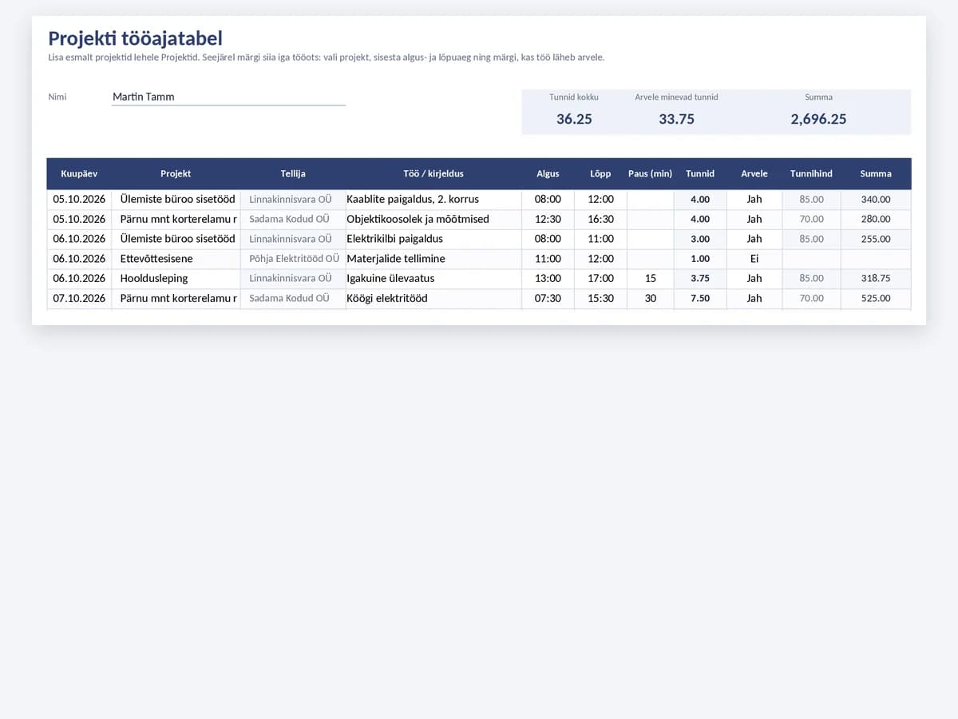Image resolution: width=958 pixels, height=719 pixels.
Task: Select the start time 07:30
Action: pyautogui.click(x=548, y=298)
